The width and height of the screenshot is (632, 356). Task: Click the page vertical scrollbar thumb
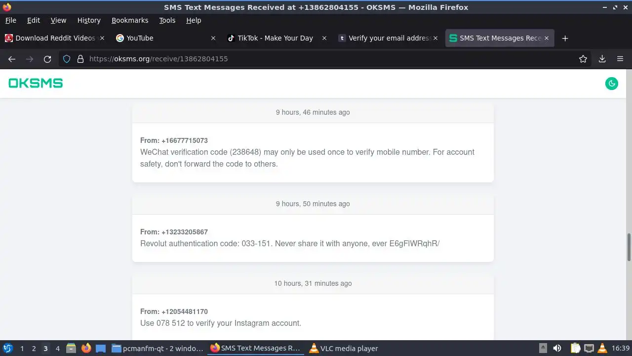[x=629, y=247]
